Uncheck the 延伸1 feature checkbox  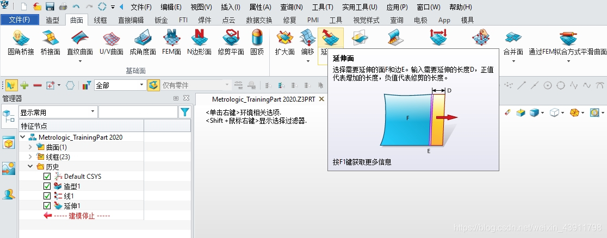[x=47, y=205]
